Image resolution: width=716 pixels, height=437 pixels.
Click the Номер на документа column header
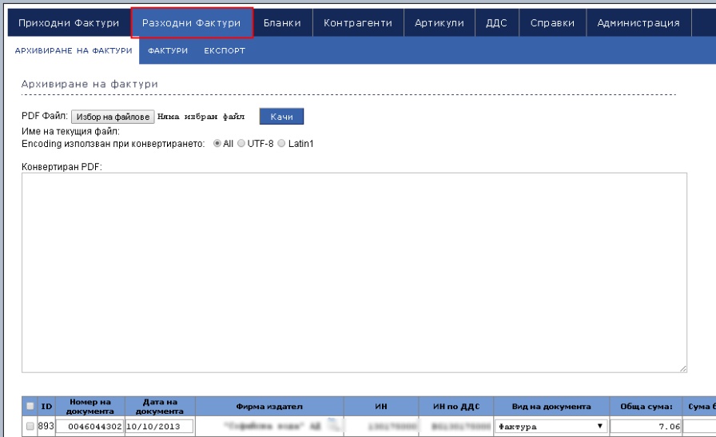pos(90,407)
